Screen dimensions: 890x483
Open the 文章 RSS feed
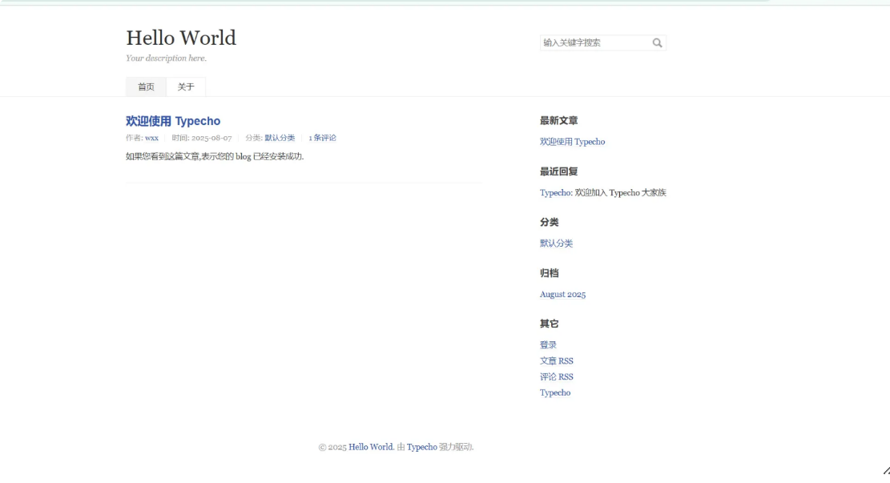(557, 360)
